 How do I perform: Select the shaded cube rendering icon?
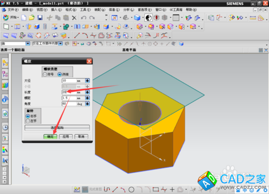point(137,18)
